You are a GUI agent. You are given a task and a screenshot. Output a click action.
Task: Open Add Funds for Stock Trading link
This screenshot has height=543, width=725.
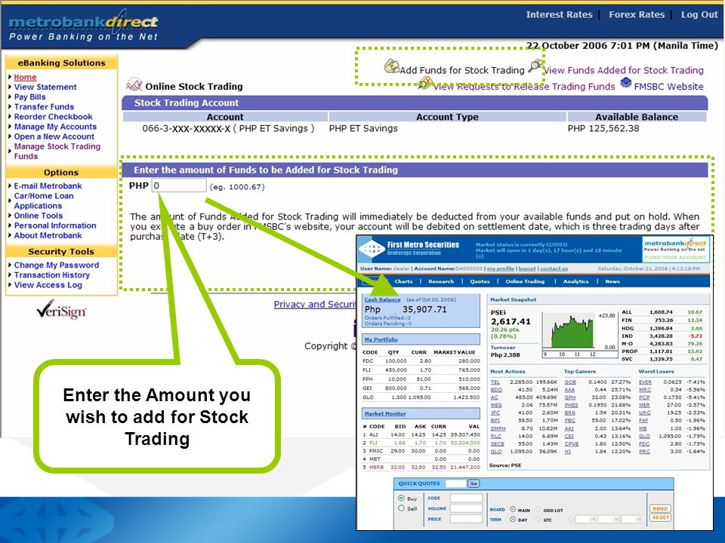click(x=462, y=70)
